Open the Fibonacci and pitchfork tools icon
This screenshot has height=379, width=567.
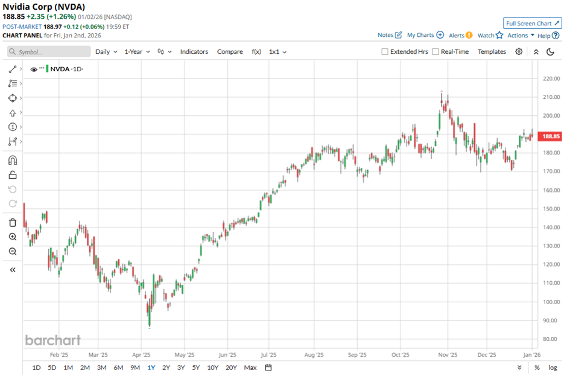(13, 83)
